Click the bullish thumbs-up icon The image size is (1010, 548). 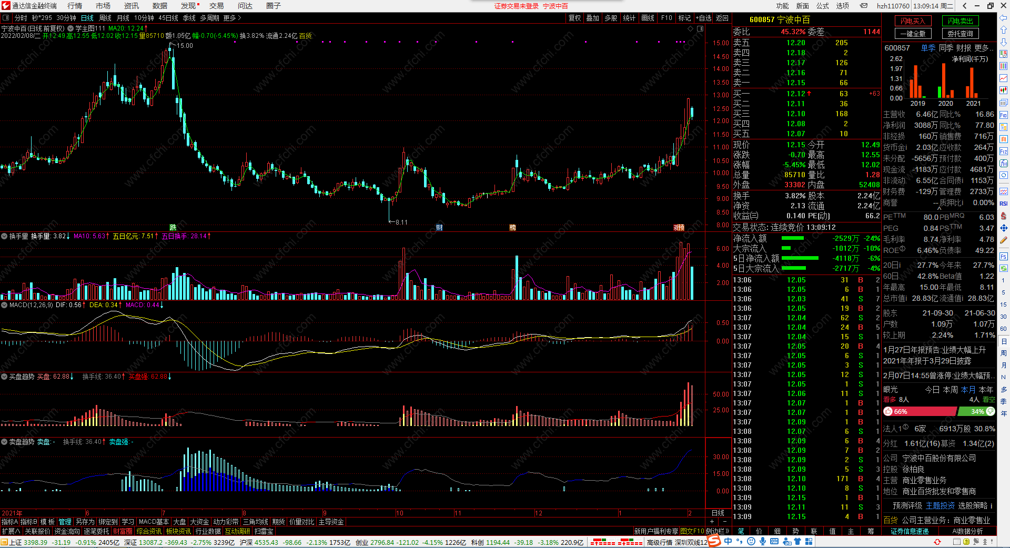[x=888, y=411]
